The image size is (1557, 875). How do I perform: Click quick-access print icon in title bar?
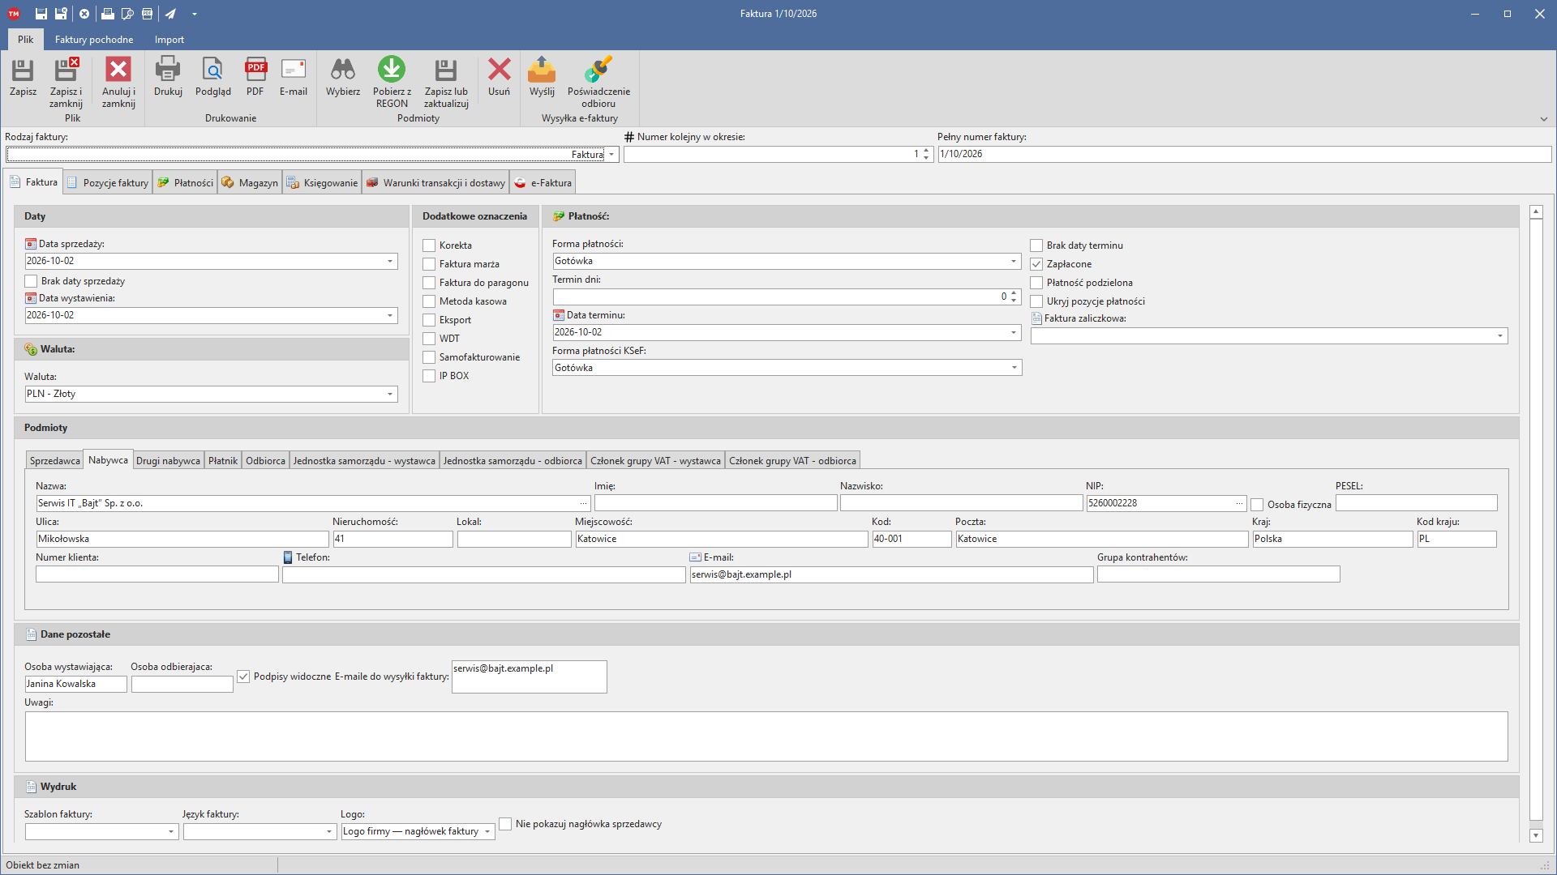[x=107, y=14]
